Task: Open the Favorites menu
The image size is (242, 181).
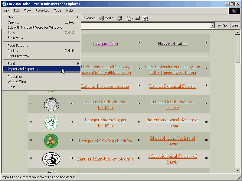Action: point(42,11)
